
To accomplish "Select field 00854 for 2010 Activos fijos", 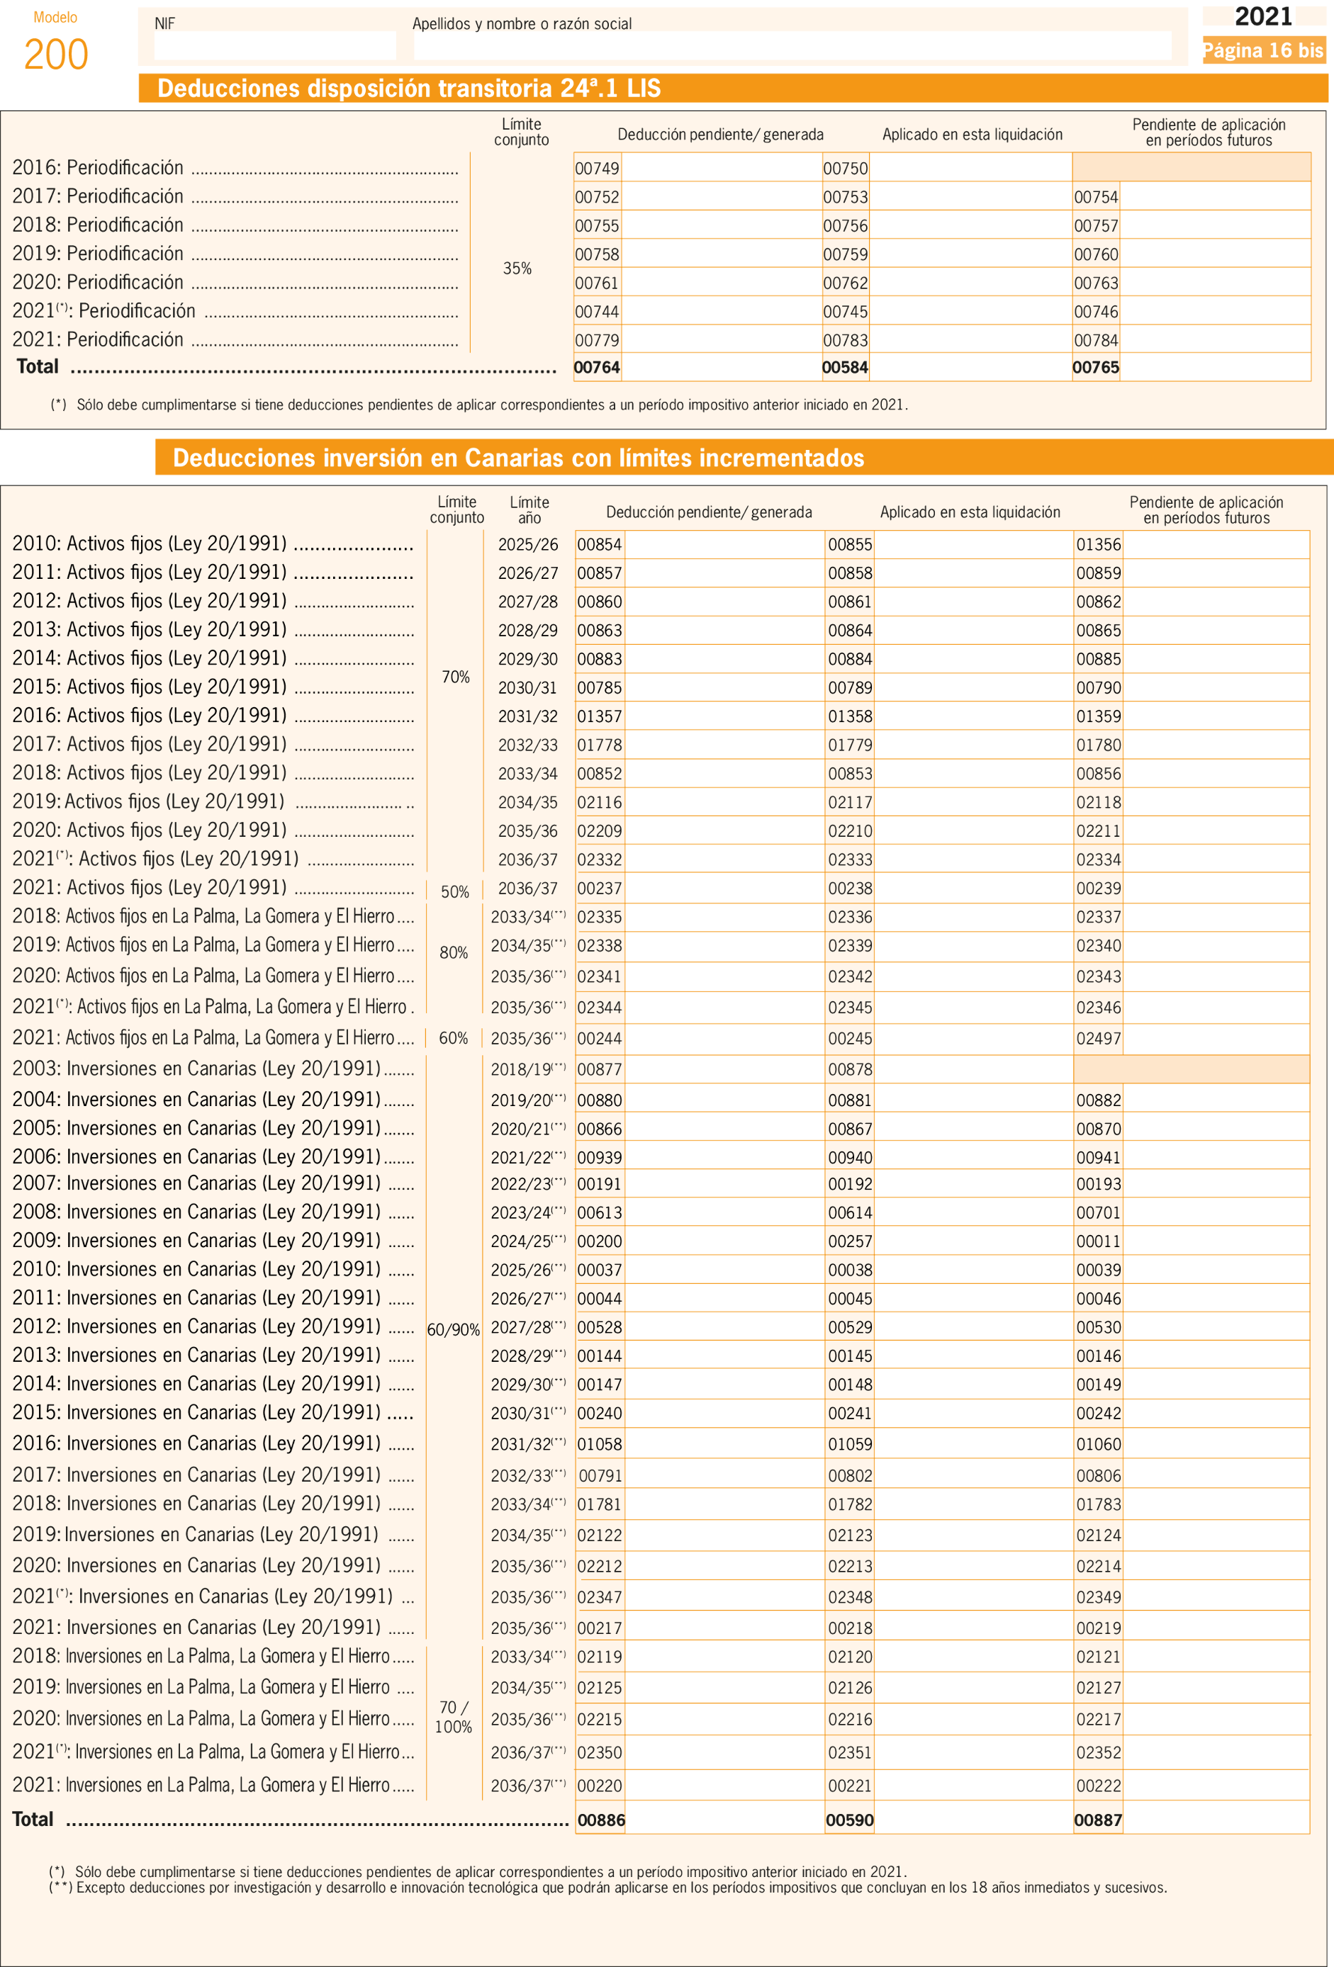I will coord(724,544).
